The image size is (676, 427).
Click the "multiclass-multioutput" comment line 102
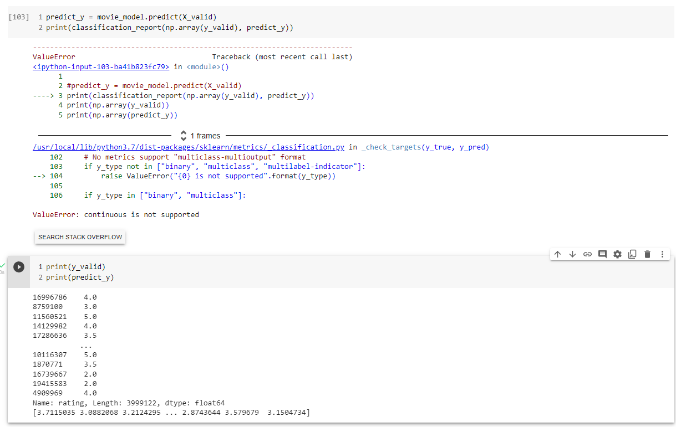tap(195, 157)
